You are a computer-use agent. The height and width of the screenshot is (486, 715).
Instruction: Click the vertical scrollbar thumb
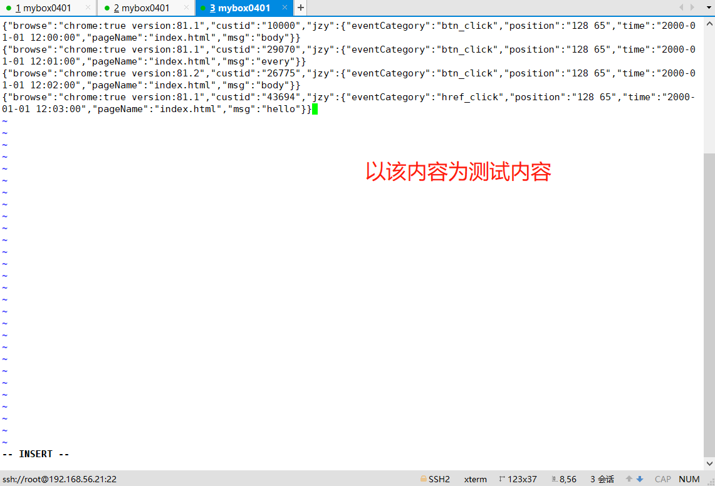point(709,304)
